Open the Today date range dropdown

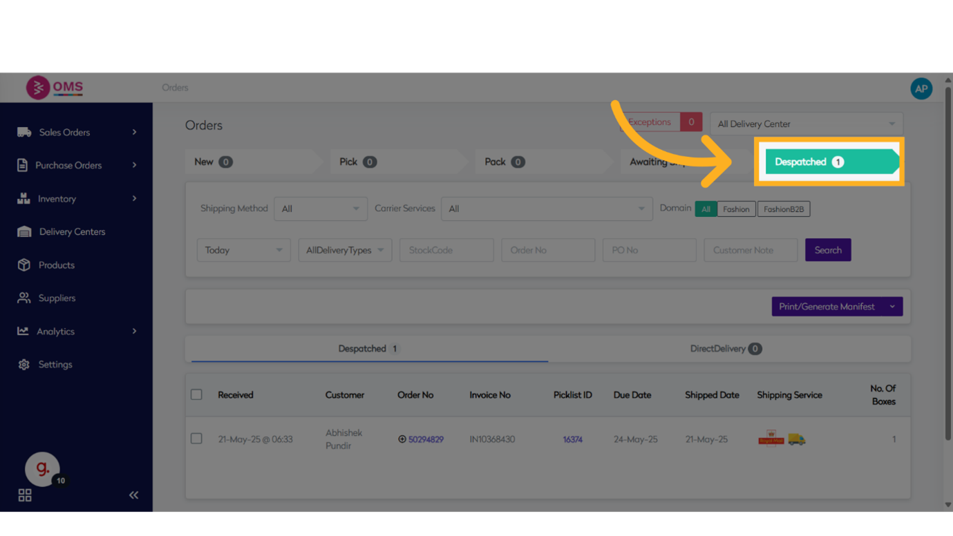[x=243, y=250]
